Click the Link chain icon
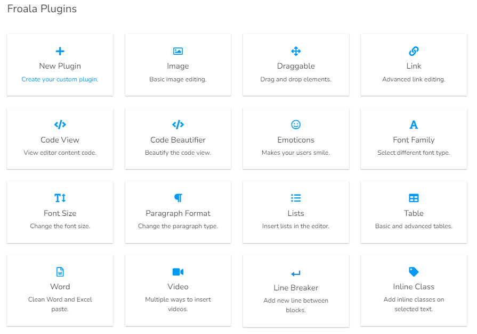Screen dimensions: 477x334 [x=414, y=51]
